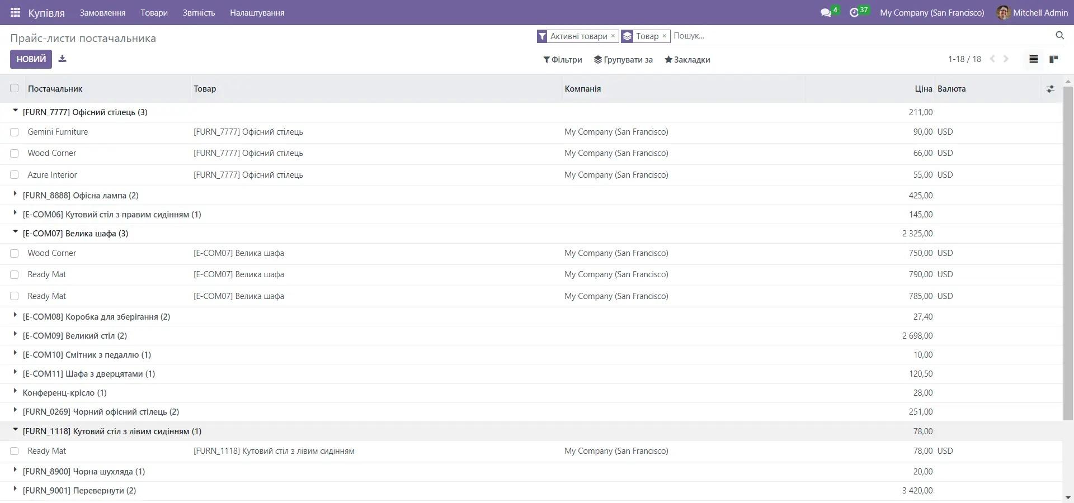Viewport: 1074px width, 503px height.
Task: Click the search magnifier icon
Action: (1059, 36)
